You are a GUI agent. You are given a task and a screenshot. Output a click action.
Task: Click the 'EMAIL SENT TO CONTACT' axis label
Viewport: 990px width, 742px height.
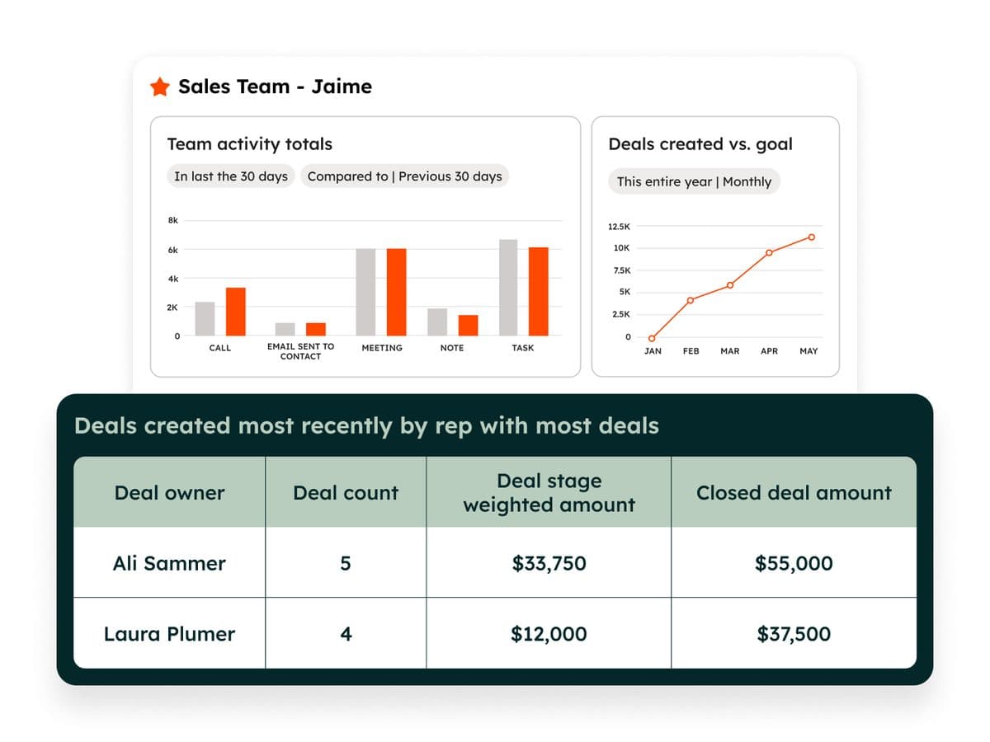click(300, 351)
